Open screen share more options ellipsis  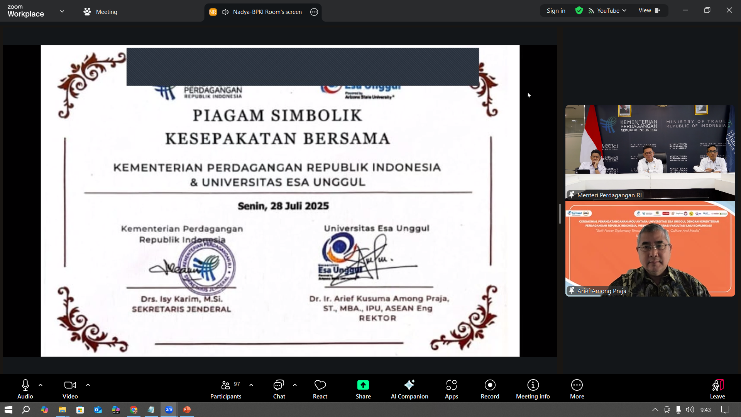(314, 12)
